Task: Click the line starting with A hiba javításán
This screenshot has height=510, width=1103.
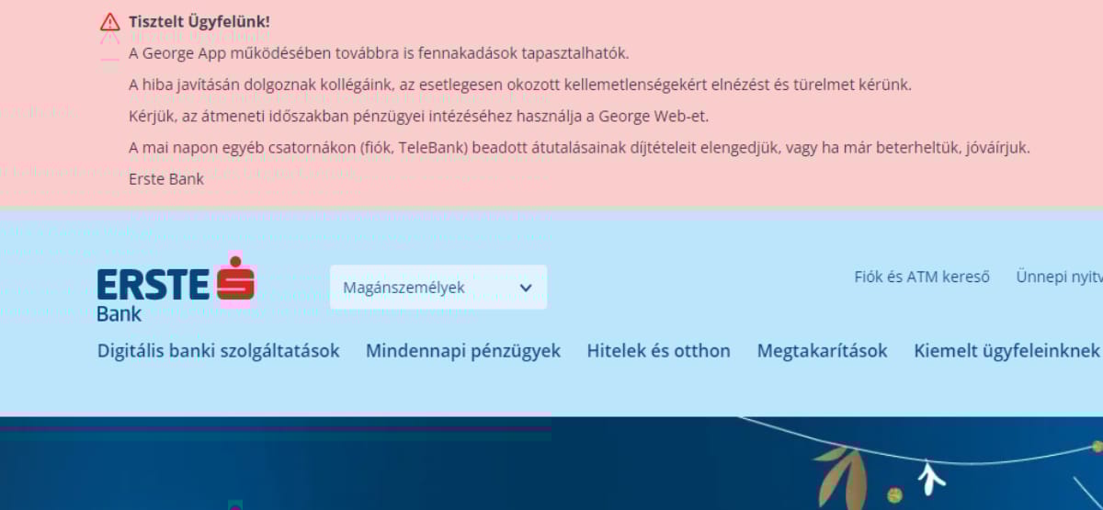Action: coord(520,85)
